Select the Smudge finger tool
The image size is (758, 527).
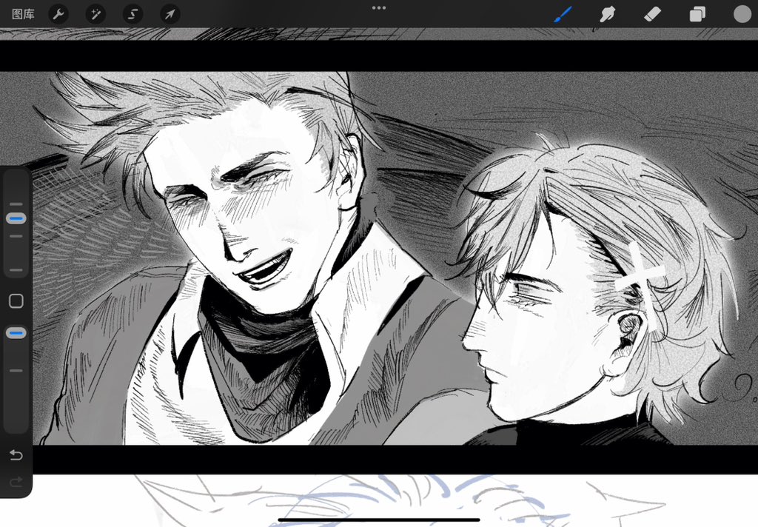[607, 14]
